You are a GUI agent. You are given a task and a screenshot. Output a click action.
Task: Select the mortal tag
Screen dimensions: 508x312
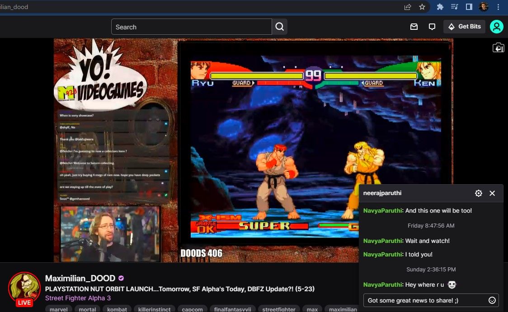pyautogui.click(x=88, y=309)
